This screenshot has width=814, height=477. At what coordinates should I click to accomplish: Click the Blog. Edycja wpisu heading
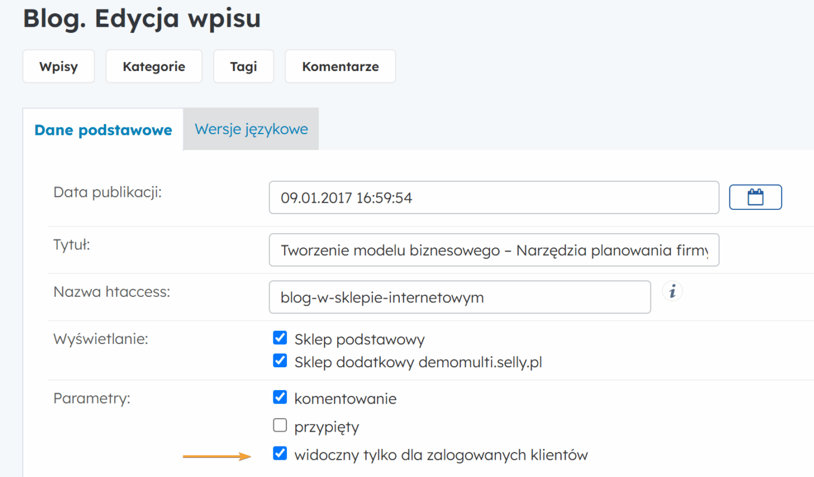point(142,18)
